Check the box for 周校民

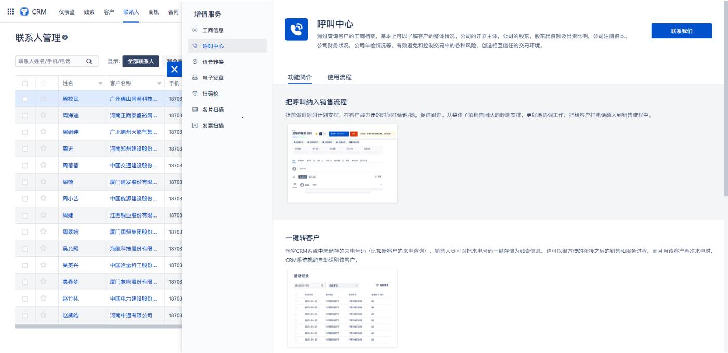25,99
